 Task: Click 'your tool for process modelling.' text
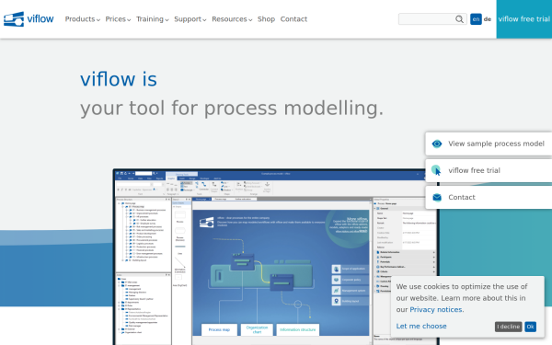coord(232,108)
